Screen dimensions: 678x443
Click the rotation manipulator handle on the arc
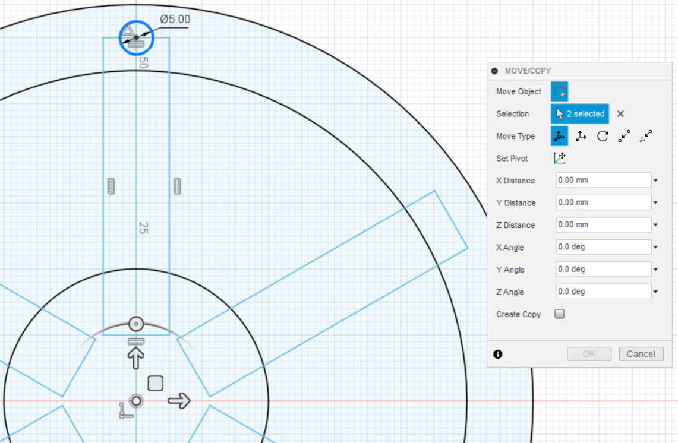[136, 324]
